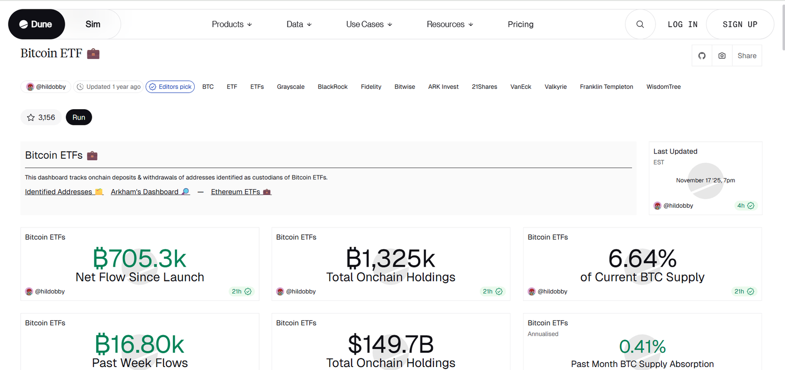Screen dimensions: 785x370
Task: Expand the Use Cases menu
Action: click(369, 24)
